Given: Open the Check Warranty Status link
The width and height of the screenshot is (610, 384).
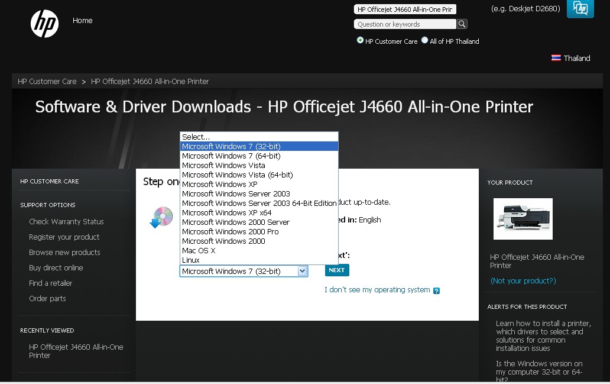Looking at the screenshot, I should tap(67, 222).
